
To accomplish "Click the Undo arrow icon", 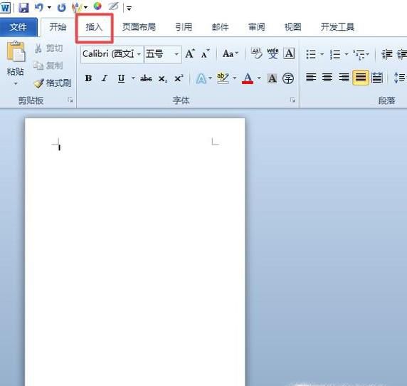I will pyautogui.click(x=39, y=7).
